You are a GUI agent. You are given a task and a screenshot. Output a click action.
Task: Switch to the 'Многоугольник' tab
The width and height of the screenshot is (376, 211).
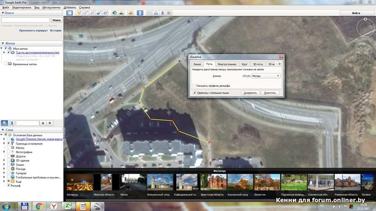point(227,63)
